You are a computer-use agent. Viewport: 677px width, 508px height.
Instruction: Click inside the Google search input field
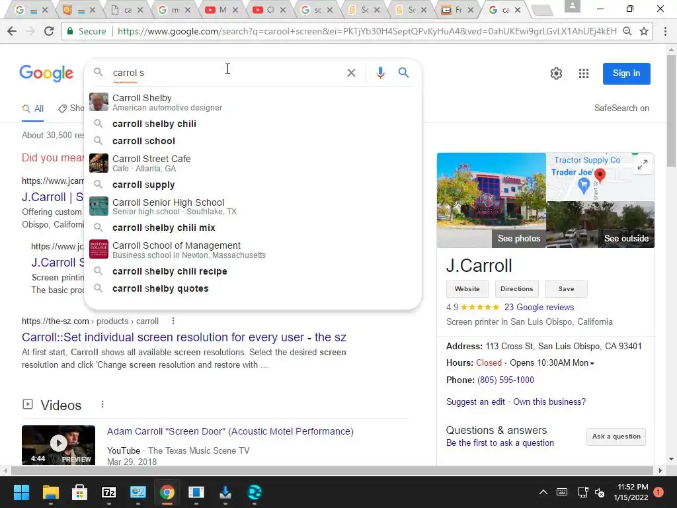point(227,73)
